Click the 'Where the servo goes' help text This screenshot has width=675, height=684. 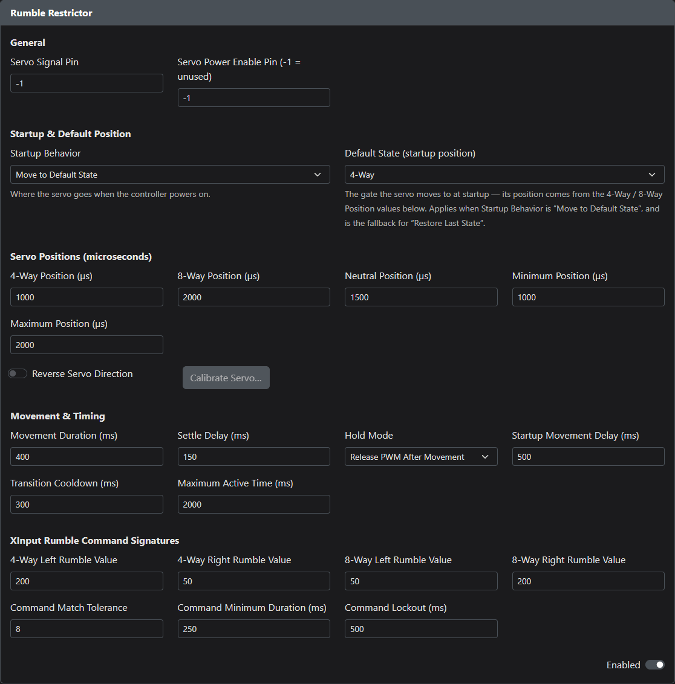[110, 194]
